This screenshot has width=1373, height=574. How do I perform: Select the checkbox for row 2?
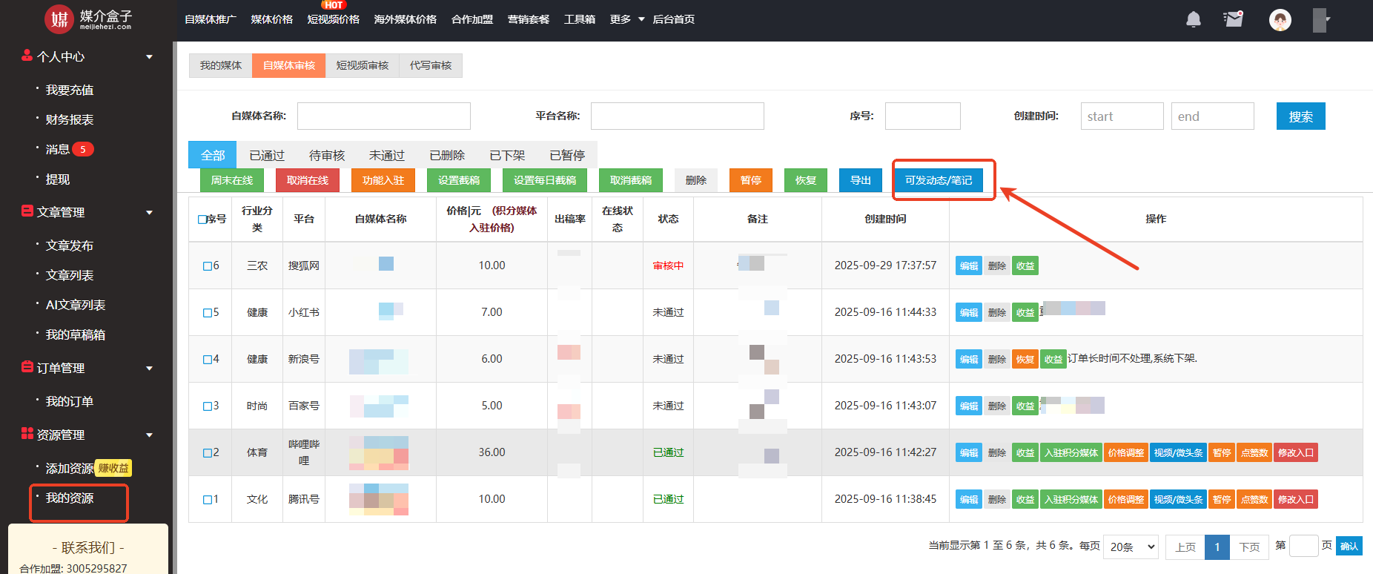tap(208, 453)
